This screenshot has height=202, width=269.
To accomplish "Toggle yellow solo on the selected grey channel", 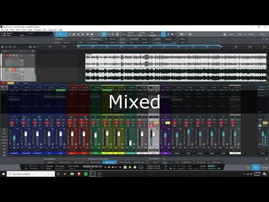I will tap(156, 123).
